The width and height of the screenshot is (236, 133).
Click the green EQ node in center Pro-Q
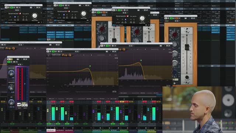(x=90, y=66)
